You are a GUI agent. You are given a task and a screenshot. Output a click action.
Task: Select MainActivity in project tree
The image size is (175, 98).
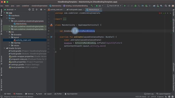tap(20, 24)
